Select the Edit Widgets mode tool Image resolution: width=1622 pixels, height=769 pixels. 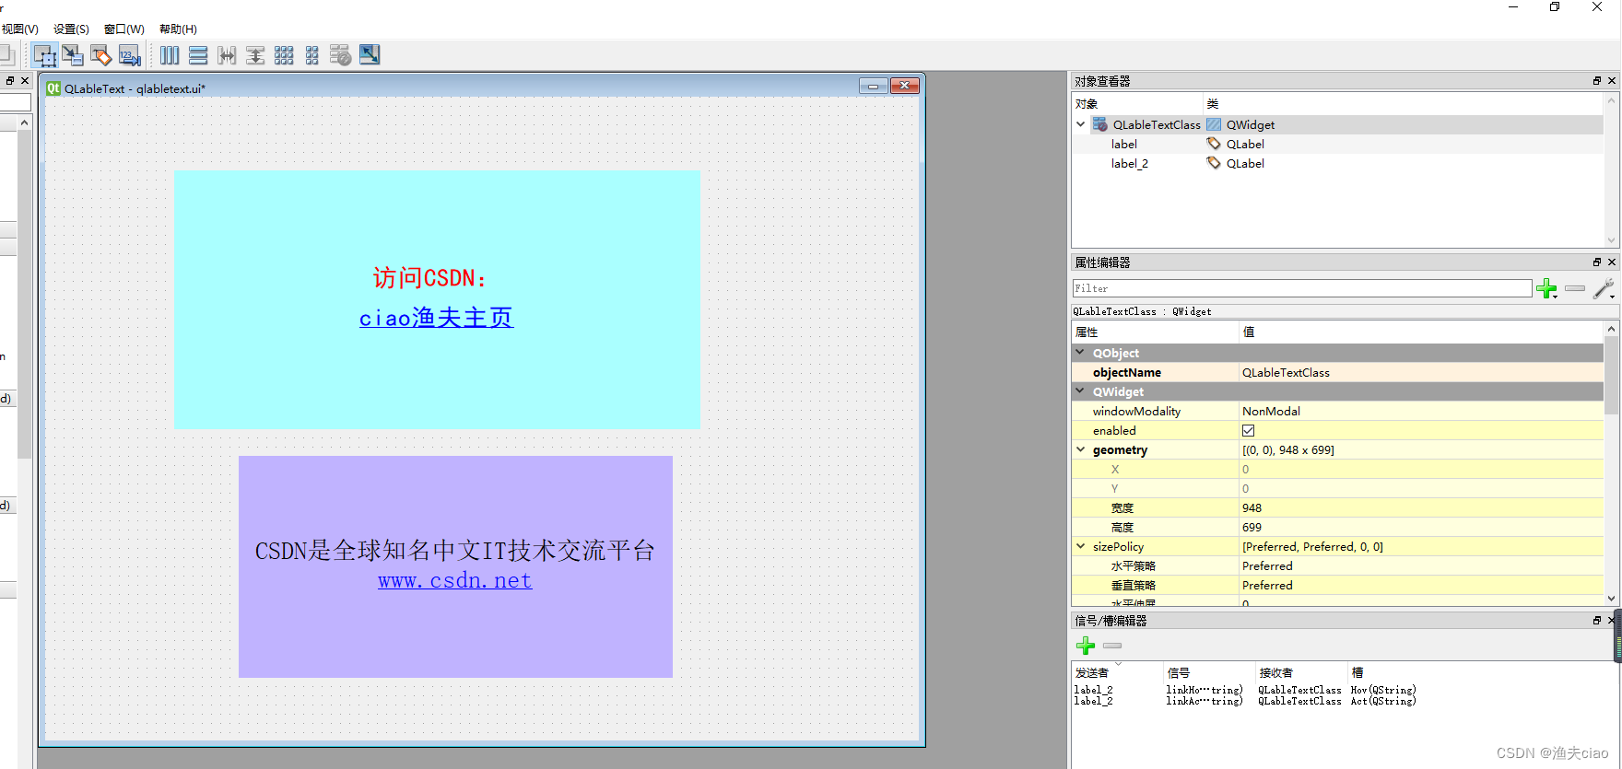coord(44,55)
